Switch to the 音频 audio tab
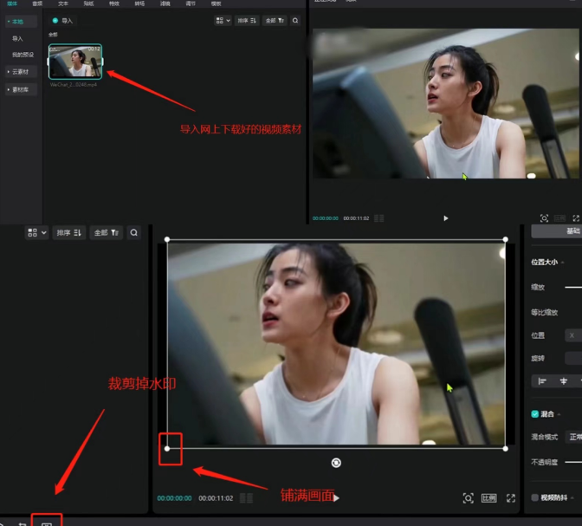 coord(37,3)
